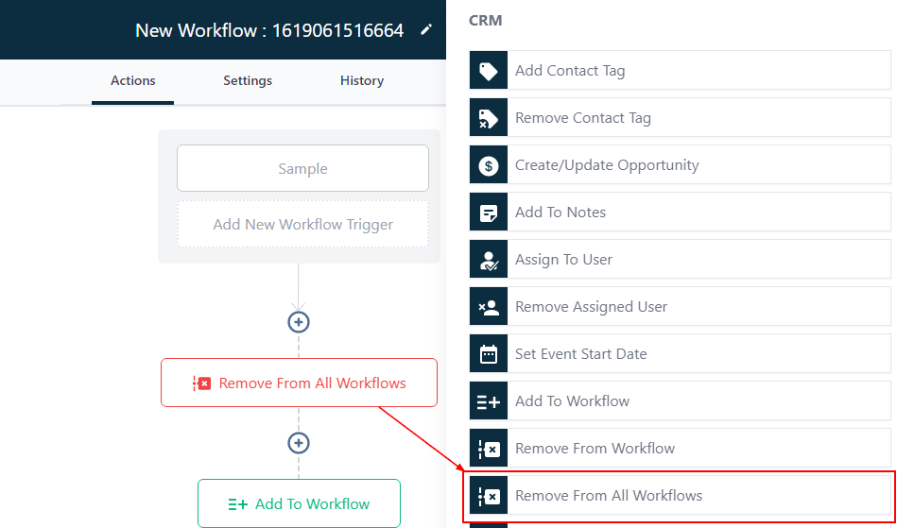Open the History tab
The image size is (897, 528).
pos(362,80)
